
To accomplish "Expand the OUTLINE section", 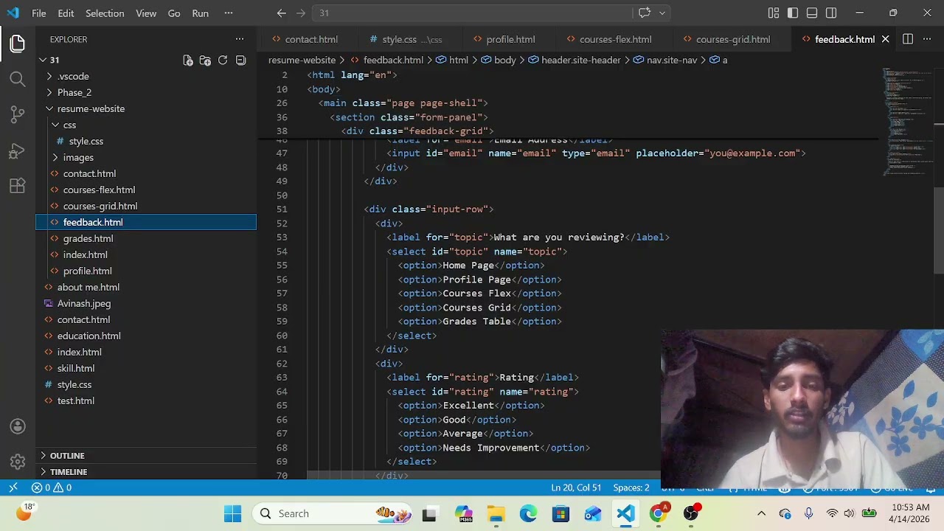I will [67, 456].
